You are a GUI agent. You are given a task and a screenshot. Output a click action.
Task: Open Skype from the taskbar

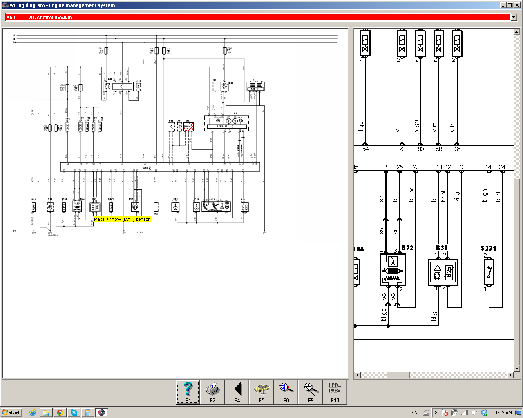(x=74, y=412)
